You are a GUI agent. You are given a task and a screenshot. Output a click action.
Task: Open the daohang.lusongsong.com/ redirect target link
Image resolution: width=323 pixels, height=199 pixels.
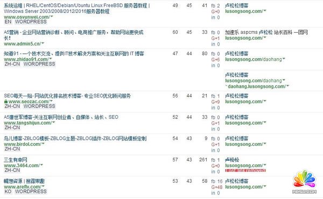[257, 87]
